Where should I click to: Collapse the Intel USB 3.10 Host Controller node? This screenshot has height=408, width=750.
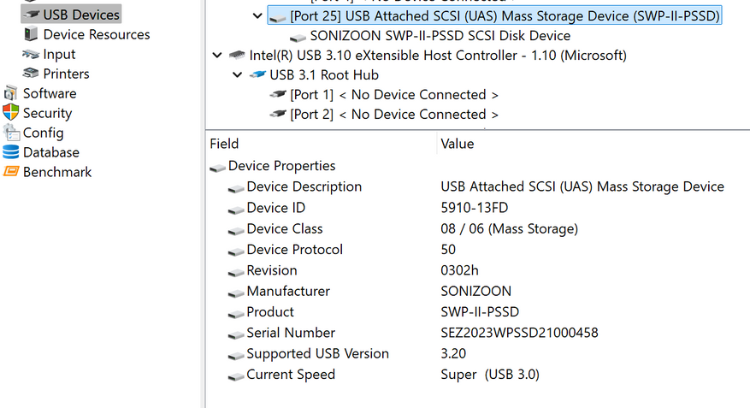(x=217, y=56)
